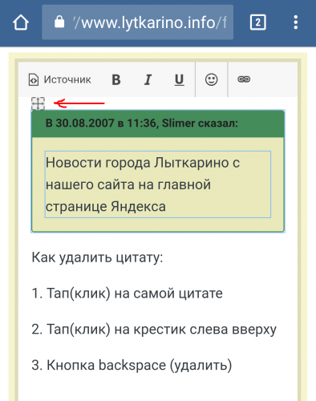The height and width of the screenshot is (401, 316).
Task: Switch to Источник source mode
Action: click(60, 79)
